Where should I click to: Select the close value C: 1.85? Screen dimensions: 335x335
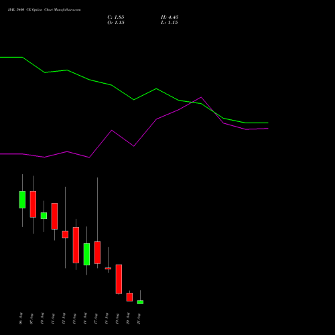[x=116, y=17]
